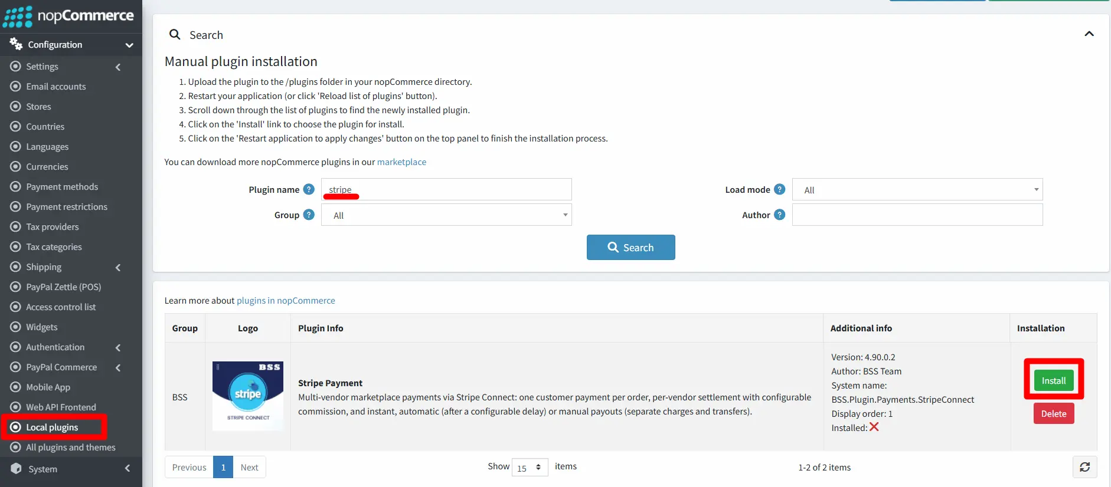This screenshot has width=1111, height=487.
Task: Click the System cube icon
Action: pos(16,468)
